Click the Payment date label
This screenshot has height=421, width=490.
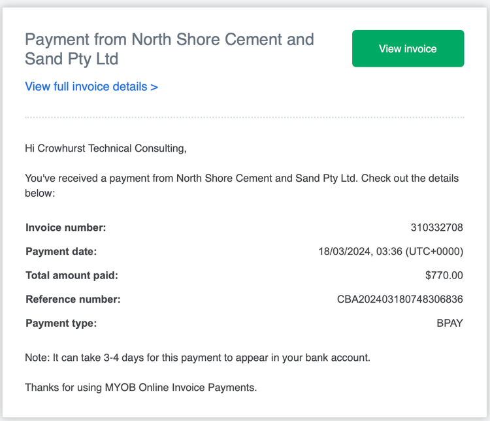(x=61, y=252)
